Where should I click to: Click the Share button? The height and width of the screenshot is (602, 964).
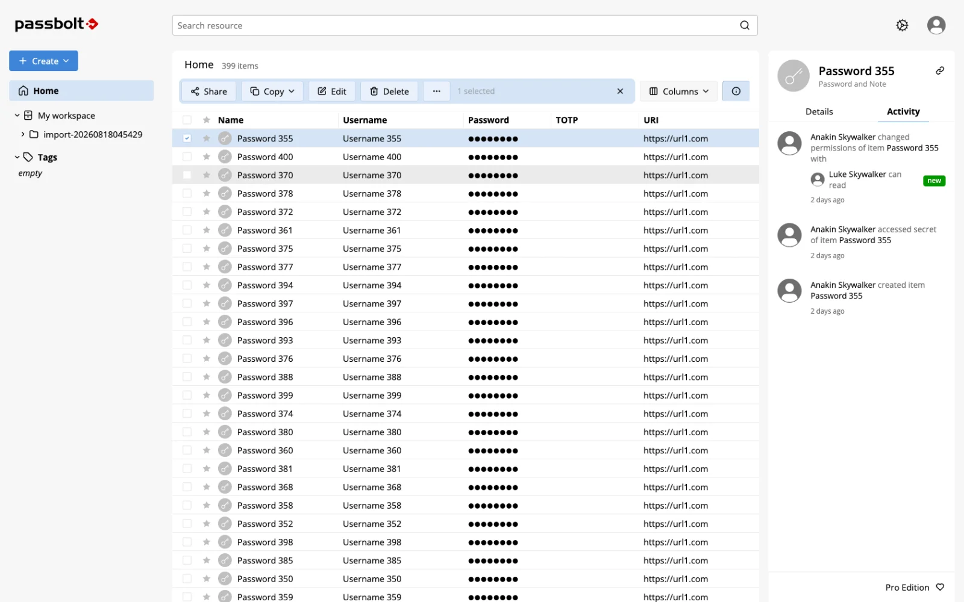[208, 92]
